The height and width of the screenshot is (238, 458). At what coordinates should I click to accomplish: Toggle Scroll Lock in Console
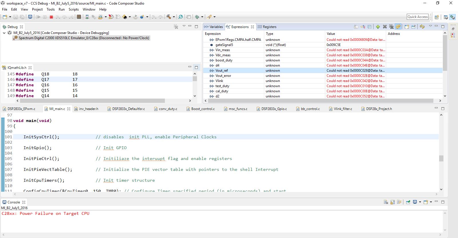[x=392, y=202]
